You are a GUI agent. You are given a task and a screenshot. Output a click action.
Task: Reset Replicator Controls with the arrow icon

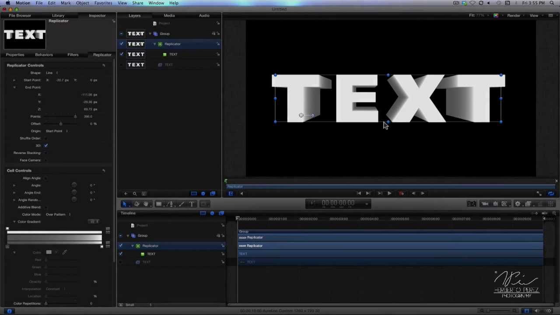[104, 65]
